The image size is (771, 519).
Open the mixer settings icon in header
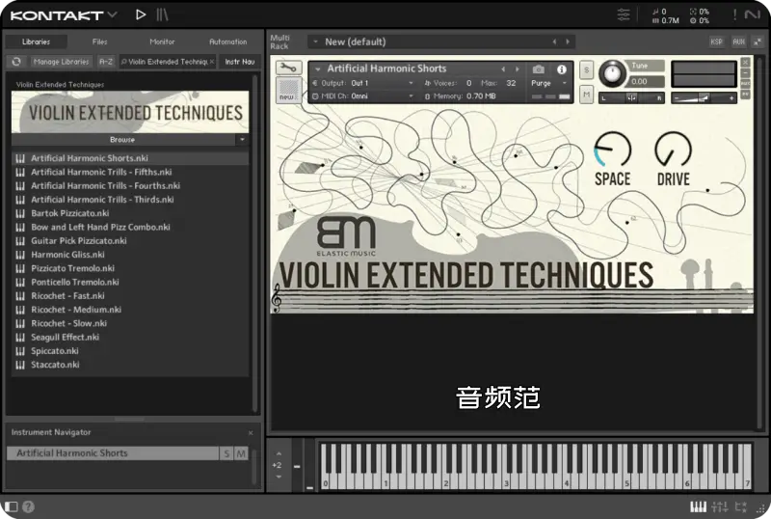point(625,14)
